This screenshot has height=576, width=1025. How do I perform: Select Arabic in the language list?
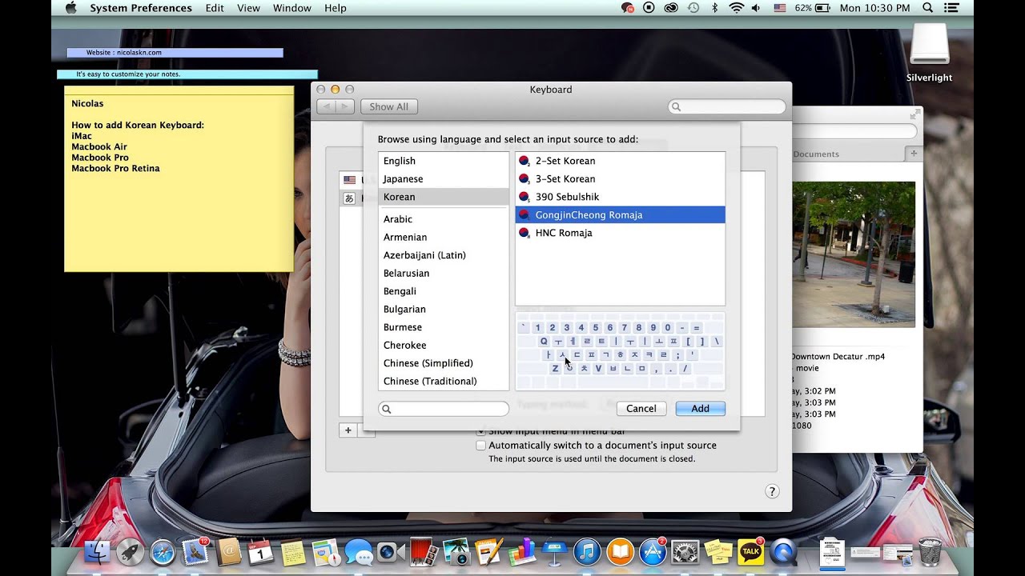[x=444, y=219]
